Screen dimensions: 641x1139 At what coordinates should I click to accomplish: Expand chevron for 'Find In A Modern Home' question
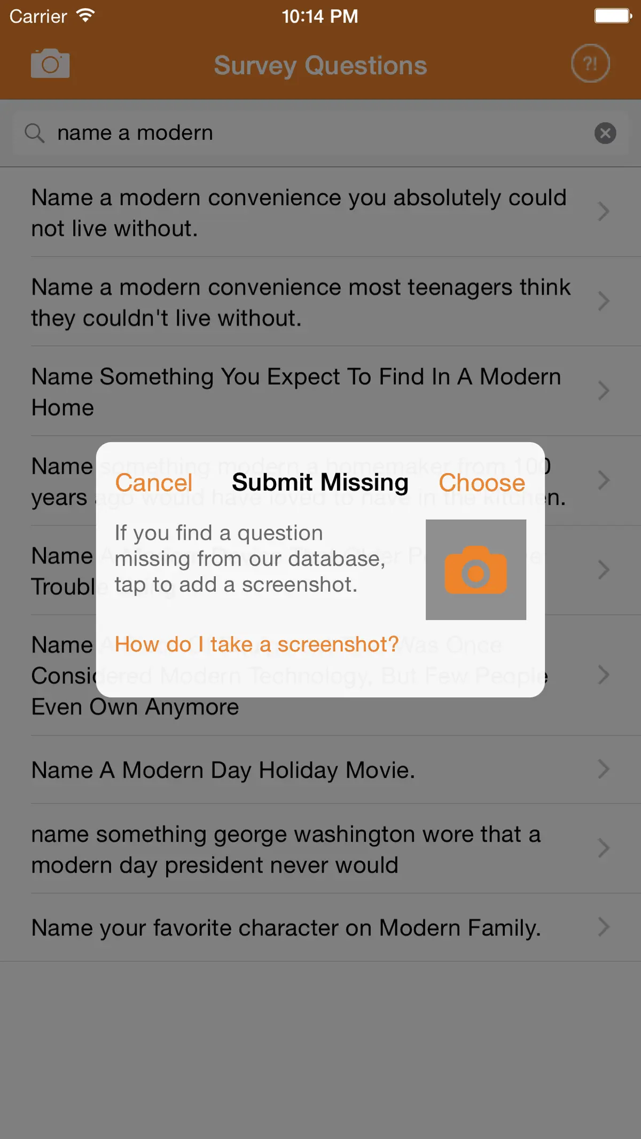[604, 391]
